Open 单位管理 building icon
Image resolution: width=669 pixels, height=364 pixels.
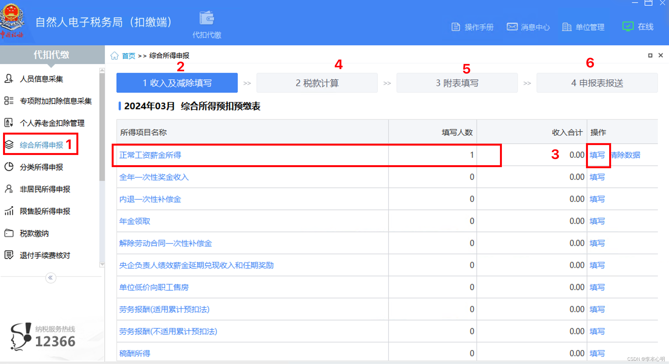[566, 27]
